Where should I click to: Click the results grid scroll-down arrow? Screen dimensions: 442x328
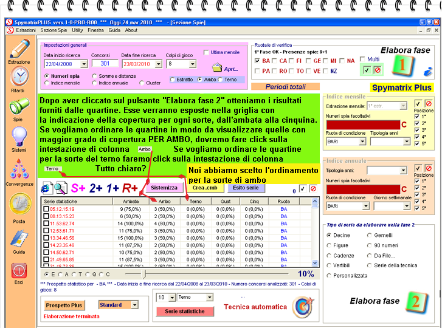(x=315, y=263)
